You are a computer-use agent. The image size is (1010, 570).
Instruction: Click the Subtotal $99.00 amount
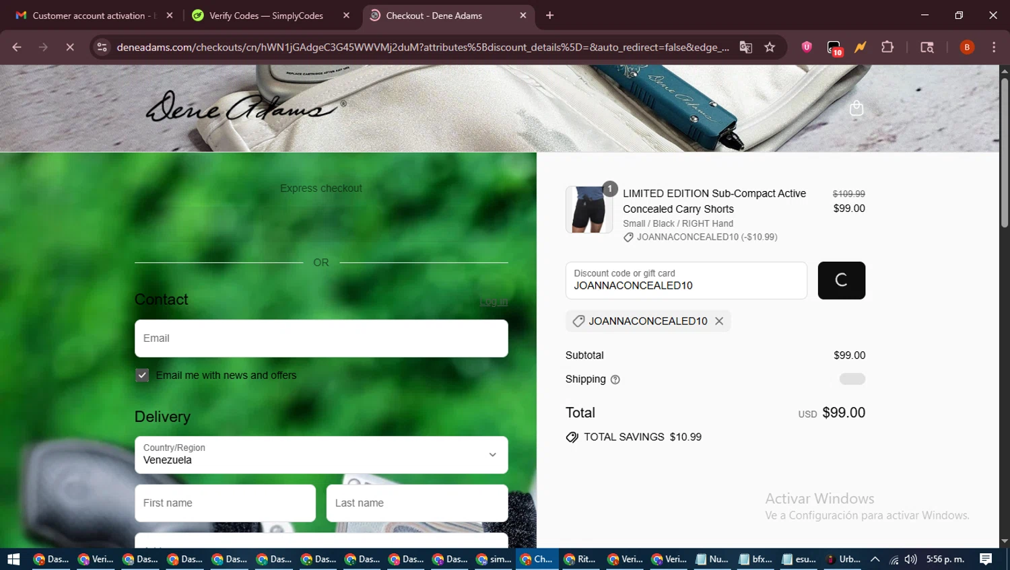click(850, 355)
